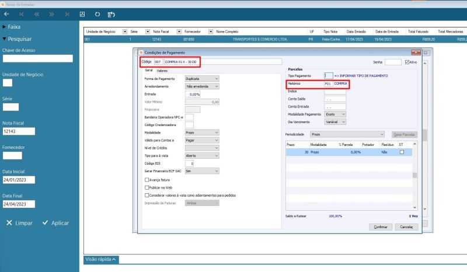Click the Gerar Parcelas button
This screenshot has height=272, width=467.
coord(405,135)
